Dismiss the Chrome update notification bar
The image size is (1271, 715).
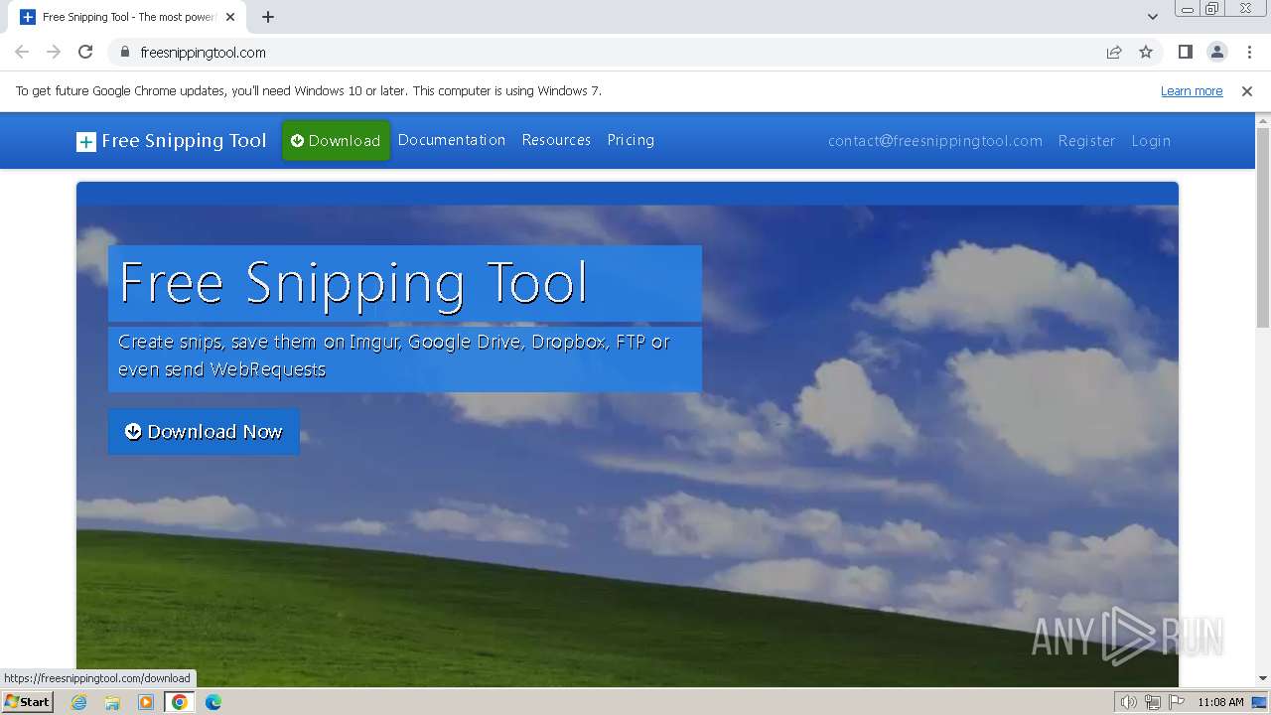(x=1247, y=90)
